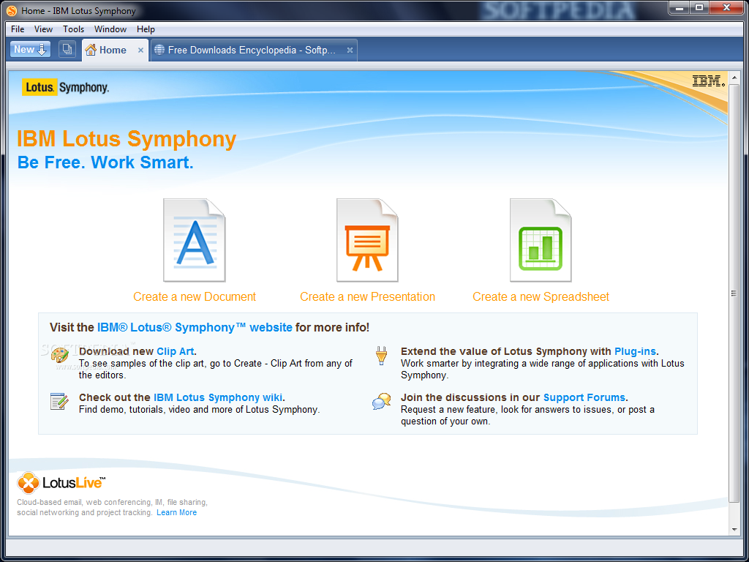Screen dimensions: 749x562
Task: Open the Window menu
Action: [110, 29]
